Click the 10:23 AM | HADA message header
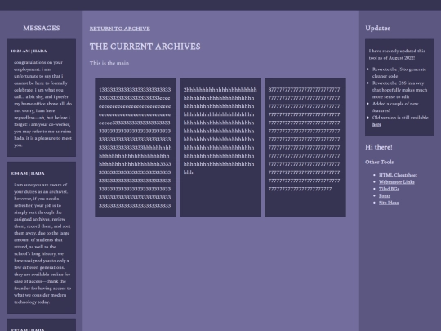The height and width of the screenshot is (331, 441). [29, 51]
